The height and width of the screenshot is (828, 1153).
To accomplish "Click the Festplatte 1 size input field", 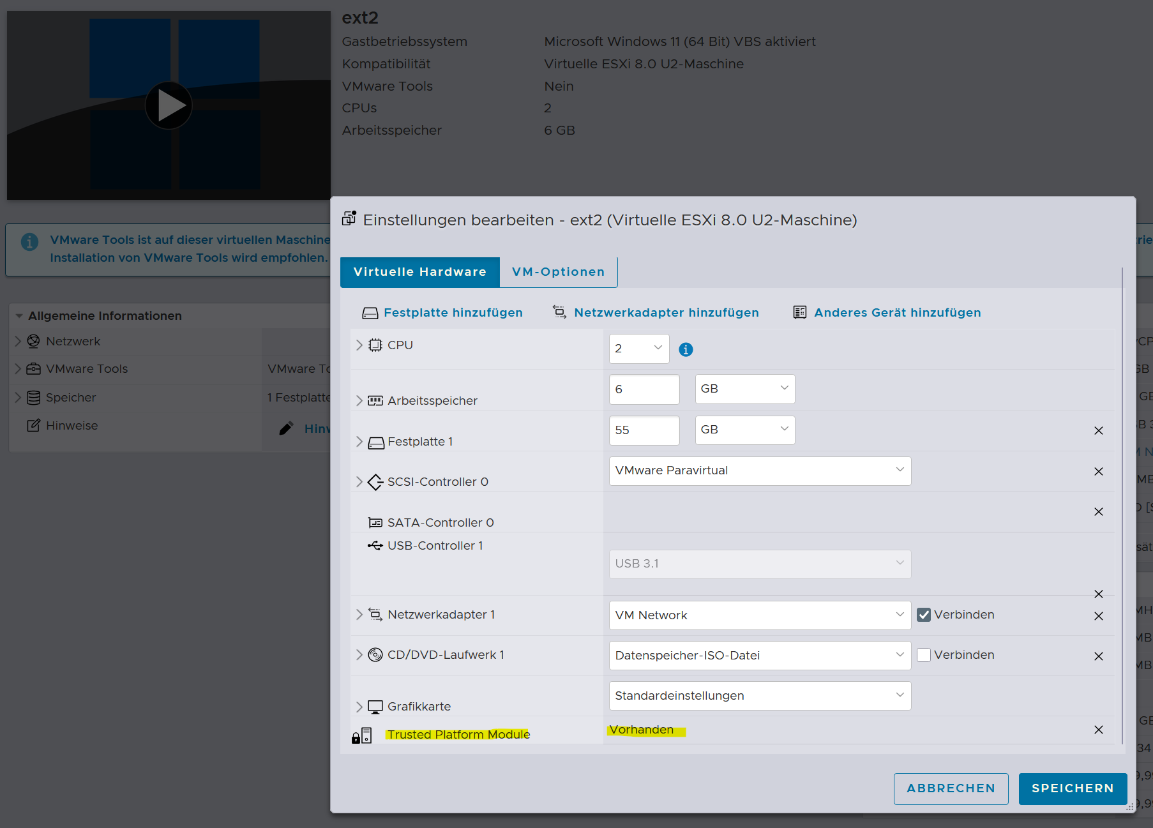I will coord(644,430).
